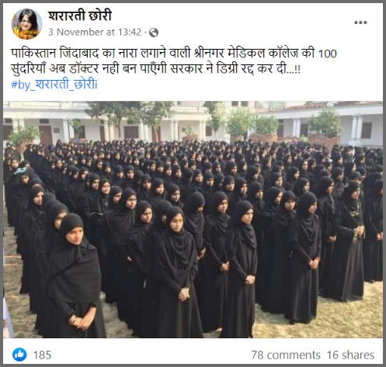Open the 3 November at 13:42 timestamp
The width and height of the screenshot is (386, 367).
click(95, 33)
